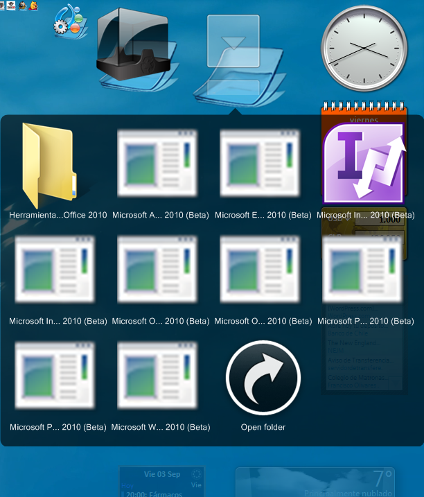Open the dock settings gear icon
Viewport: 424px width, 497px height.
pos(70,21)
